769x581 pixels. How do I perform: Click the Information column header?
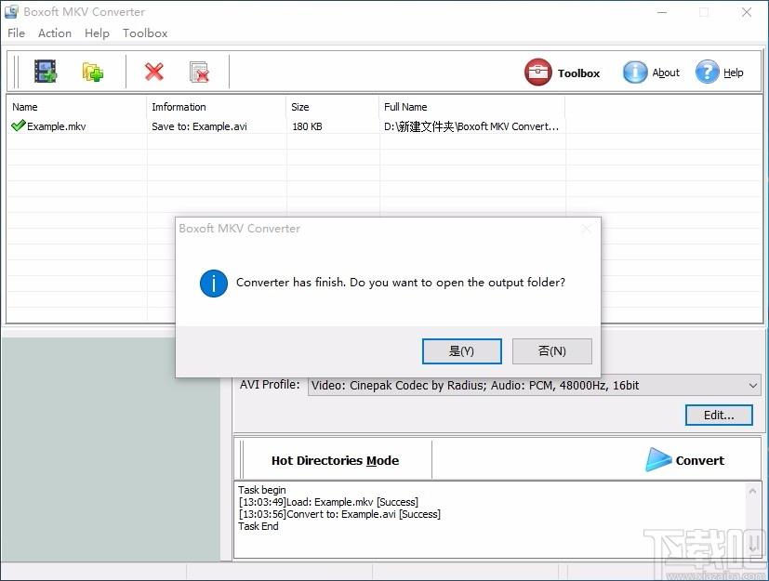(x=216, y=107)
